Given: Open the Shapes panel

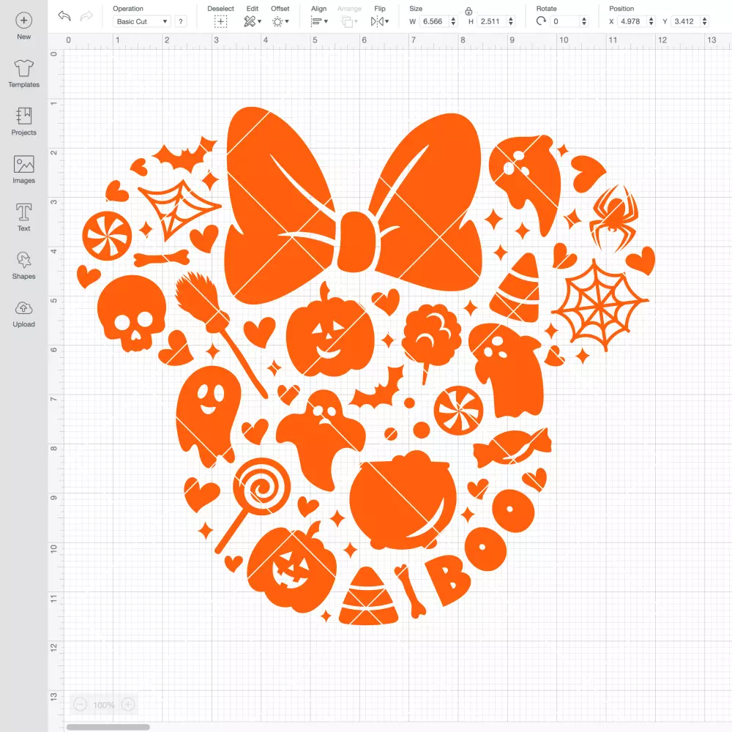Looking at the screenshot, I should tap(24, 265).
